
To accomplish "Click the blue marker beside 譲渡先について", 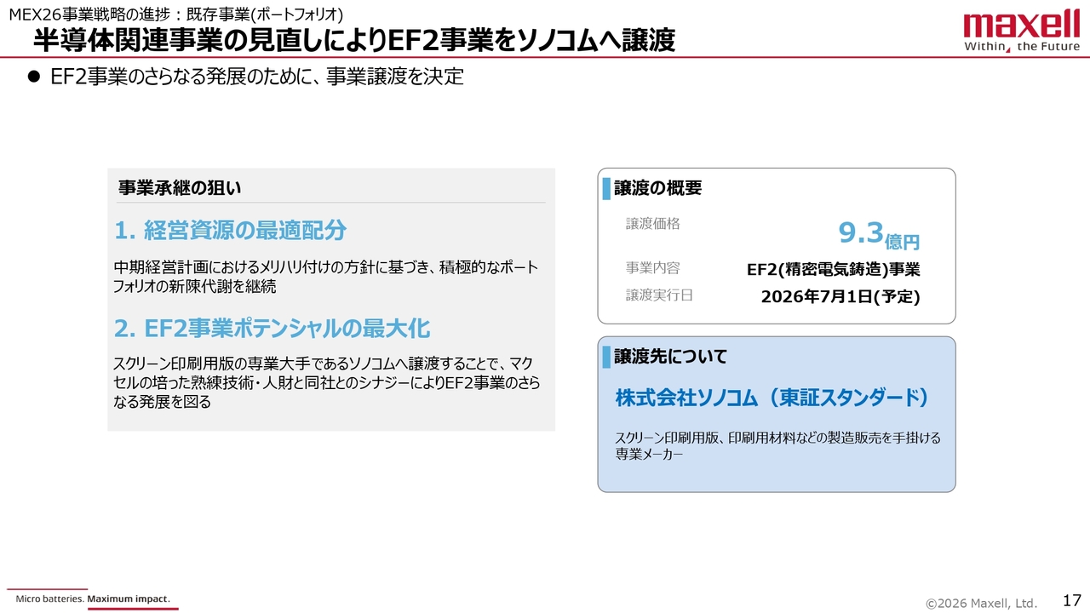I will click(606, 357).
